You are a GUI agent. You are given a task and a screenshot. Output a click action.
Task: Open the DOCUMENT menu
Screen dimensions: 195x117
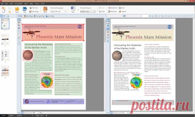(19, 4)
